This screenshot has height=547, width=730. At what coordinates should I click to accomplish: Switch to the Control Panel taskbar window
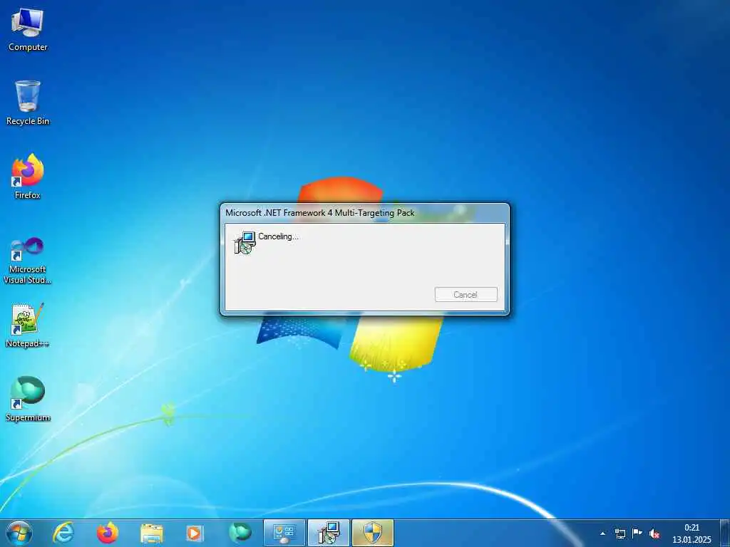284,533
